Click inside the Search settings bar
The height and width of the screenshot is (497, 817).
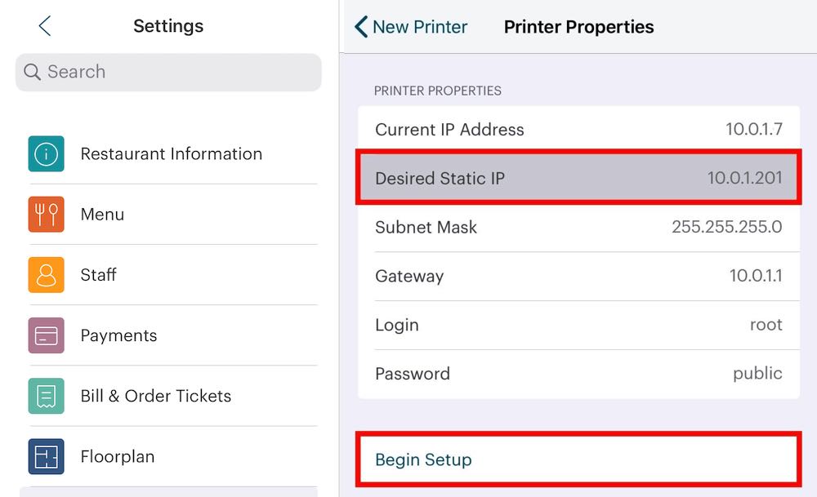[x=167, y=72]
